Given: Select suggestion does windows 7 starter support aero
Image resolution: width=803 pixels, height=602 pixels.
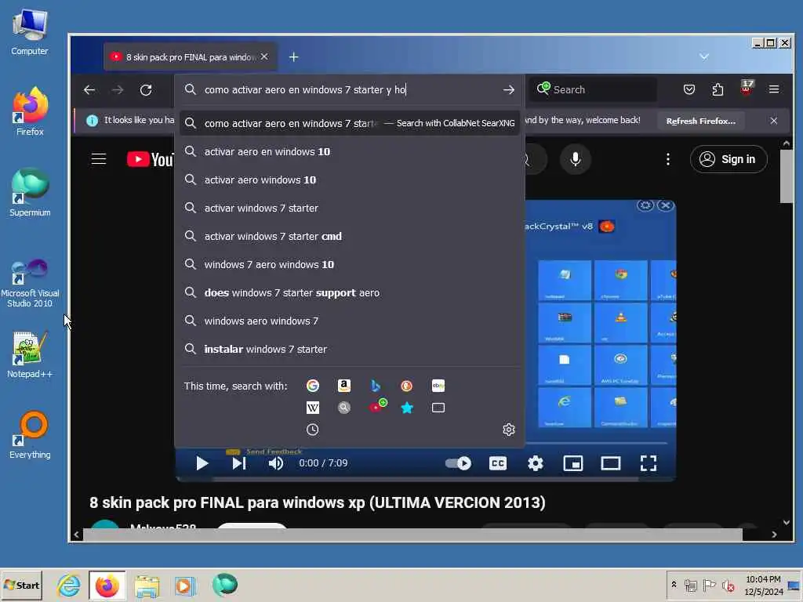Looking at the screenshot, I should click(350, 292).
